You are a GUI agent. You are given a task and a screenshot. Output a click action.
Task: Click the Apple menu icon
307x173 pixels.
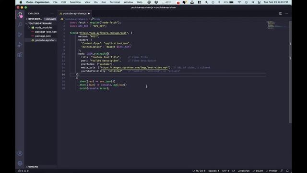[21, 2]
